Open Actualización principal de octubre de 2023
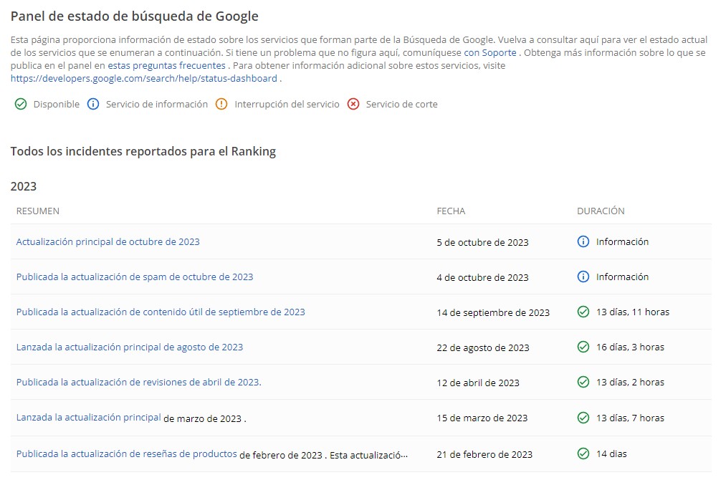Viewport: 726px width, 480px height. pyautogui.click(x=108, y=241)
